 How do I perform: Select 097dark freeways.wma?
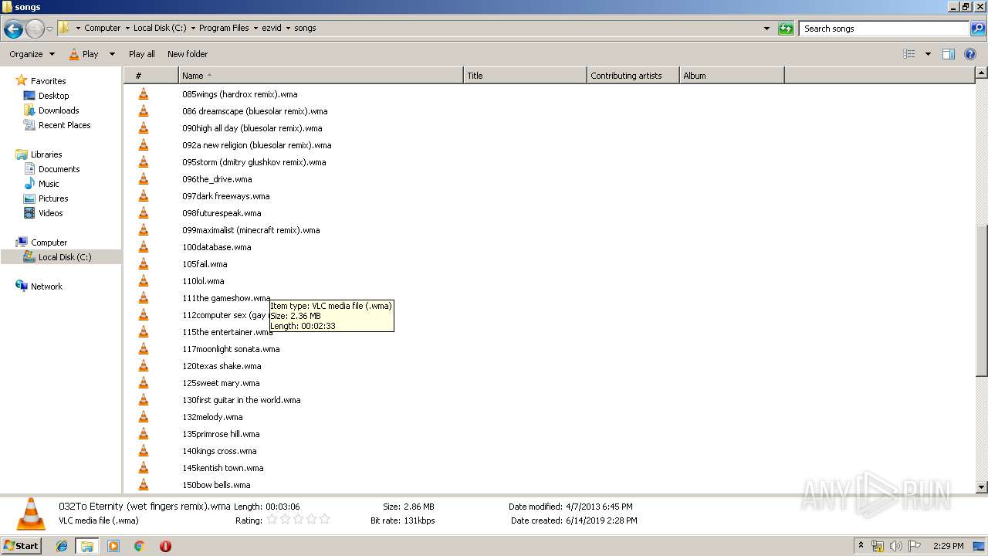coord(225,196)
